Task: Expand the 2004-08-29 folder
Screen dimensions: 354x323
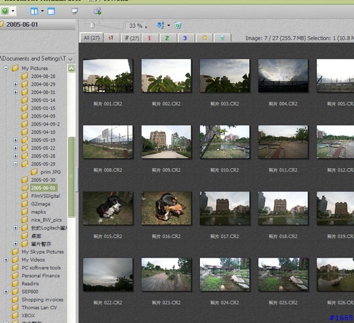Action: (15, 84)
